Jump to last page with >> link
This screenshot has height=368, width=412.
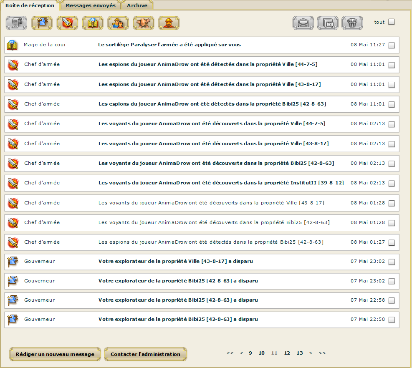pyautogui.click(x=322, y=353)
